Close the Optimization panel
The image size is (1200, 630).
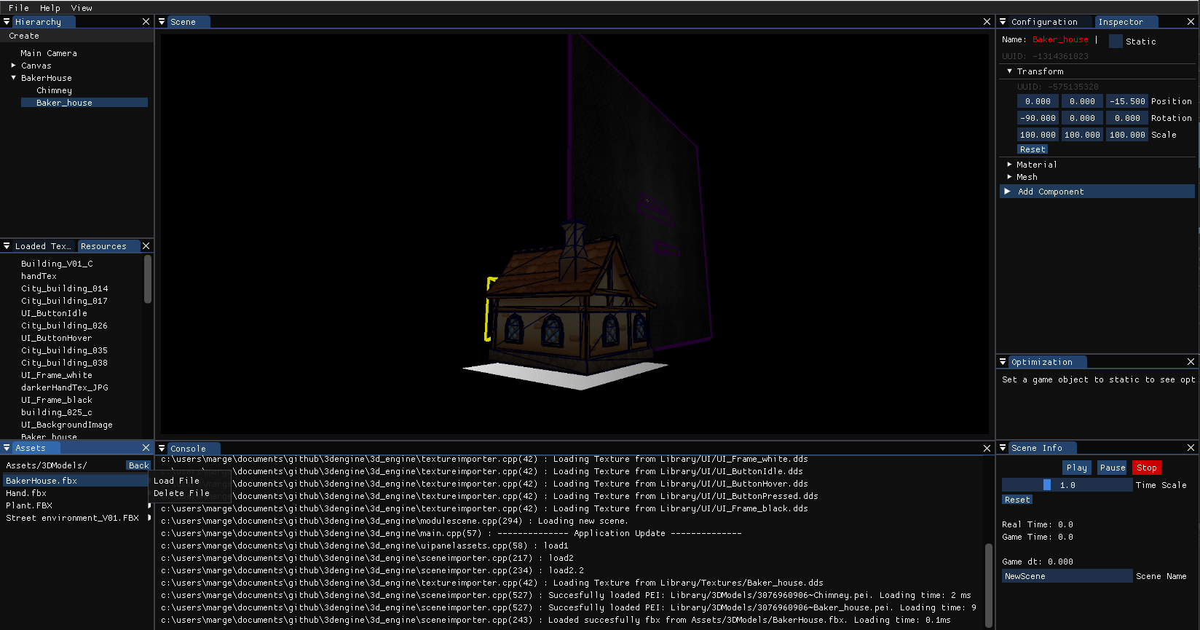[x=1191, y=362]
